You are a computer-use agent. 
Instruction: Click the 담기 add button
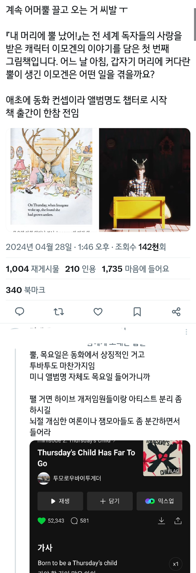[110, 501]
